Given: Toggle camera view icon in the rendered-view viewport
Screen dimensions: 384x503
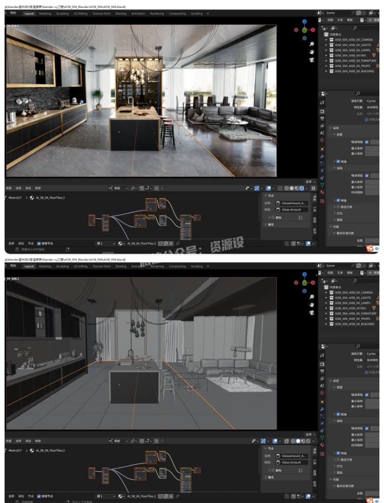Looking at the screenshot, I should coord(311,60).
